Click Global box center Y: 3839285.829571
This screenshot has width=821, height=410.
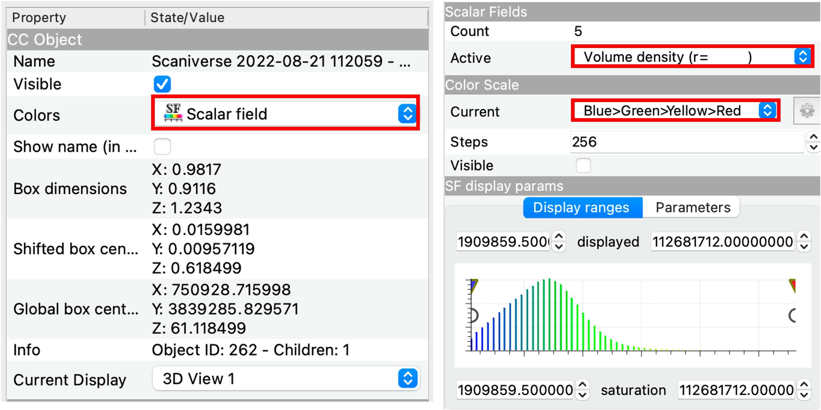225,309
